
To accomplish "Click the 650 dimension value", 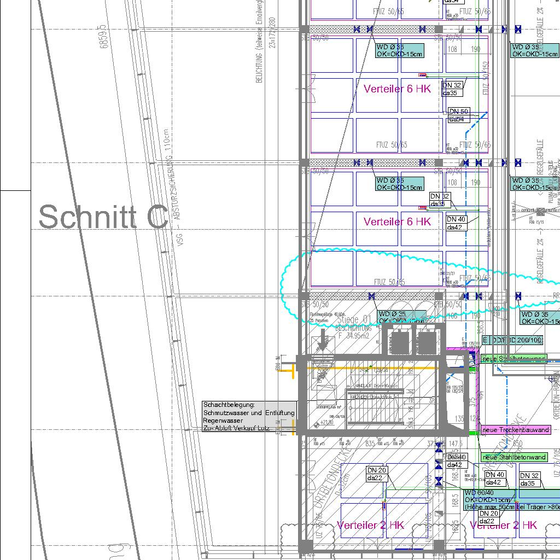I will (x=517, y=444).
